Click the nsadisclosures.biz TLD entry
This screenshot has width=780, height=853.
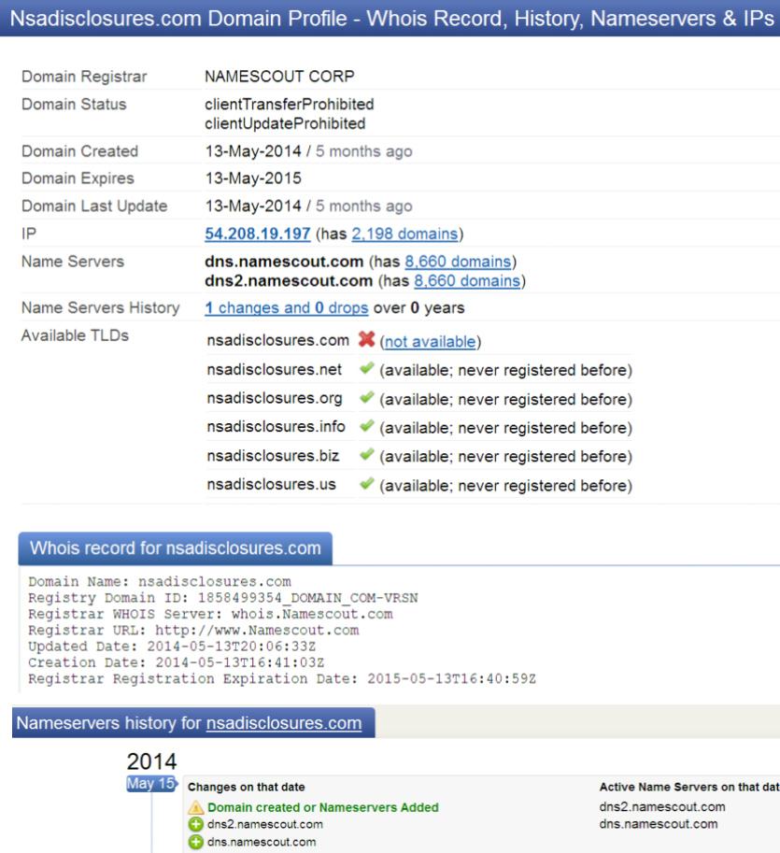pyautogui.click(x=273, y=455)
